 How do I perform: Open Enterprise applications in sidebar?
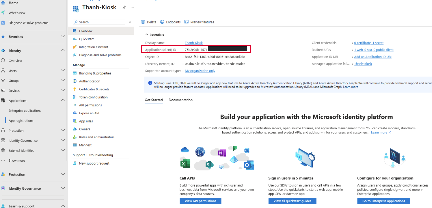(25, 111)
